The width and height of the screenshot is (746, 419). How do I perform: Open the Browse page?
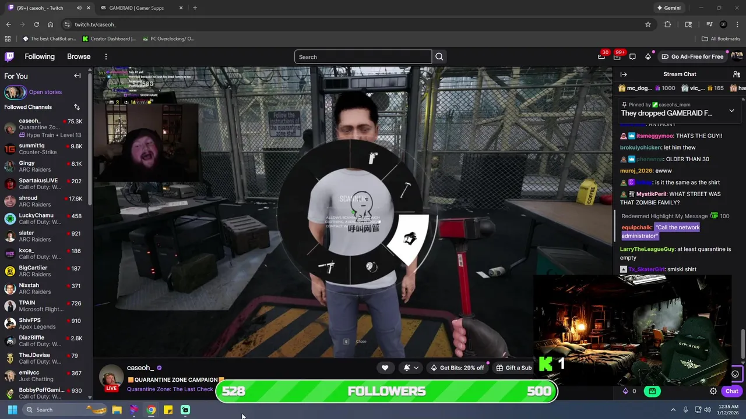click(x=79, y=56)
